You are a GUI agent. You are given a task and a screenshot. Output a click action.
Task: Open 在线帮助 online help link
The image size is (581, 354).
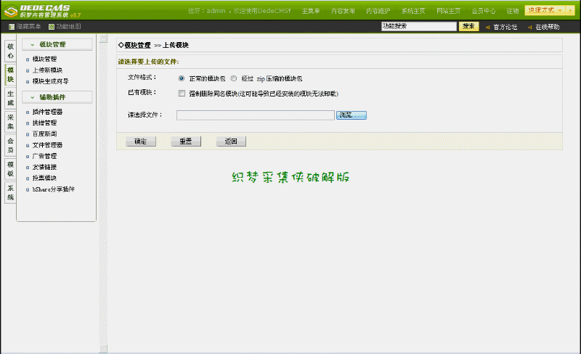(x=548, y=27)
